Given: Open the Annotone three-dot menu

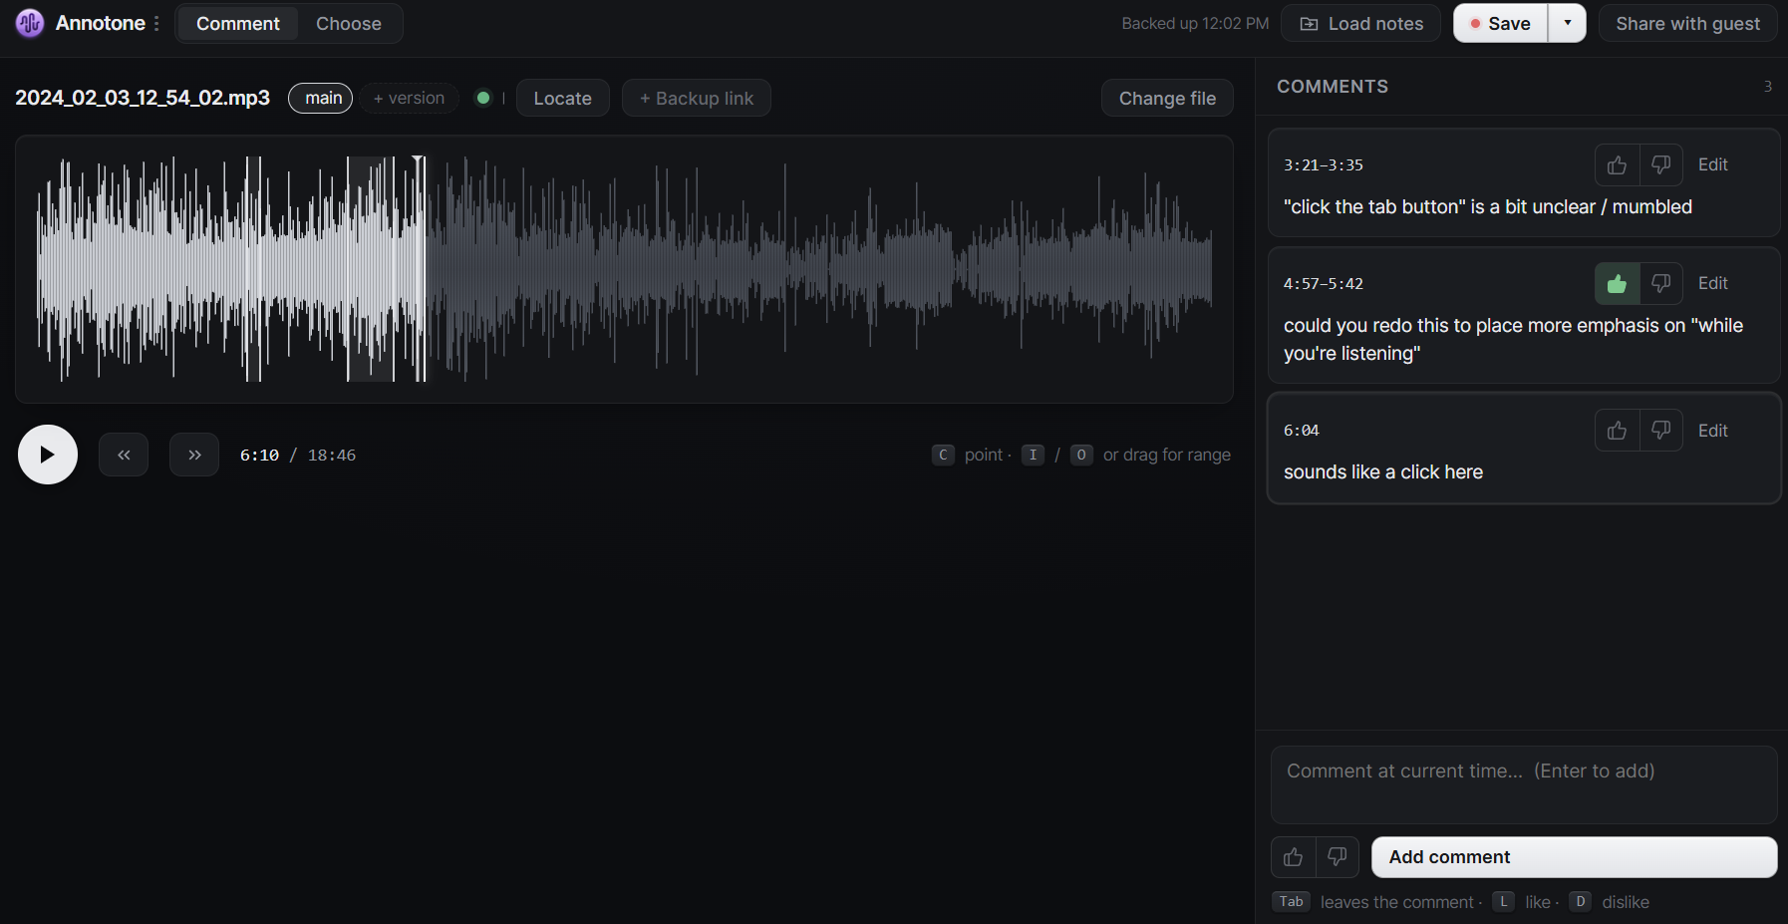Looking at the screenshot, I should 156,23.
